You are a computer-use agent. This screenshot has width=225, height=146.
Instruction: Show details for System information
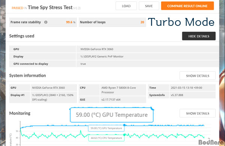coord(198,76)
